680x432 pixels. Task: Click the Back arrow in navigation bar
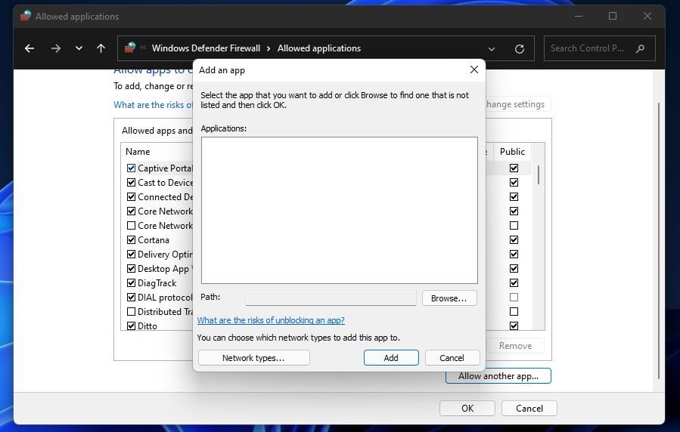(29, 48)
